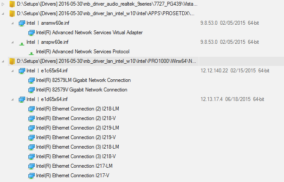Collapse the PROSETDX folder node
The width and height of the screenshot is (284, 182).
coord(3,14)
